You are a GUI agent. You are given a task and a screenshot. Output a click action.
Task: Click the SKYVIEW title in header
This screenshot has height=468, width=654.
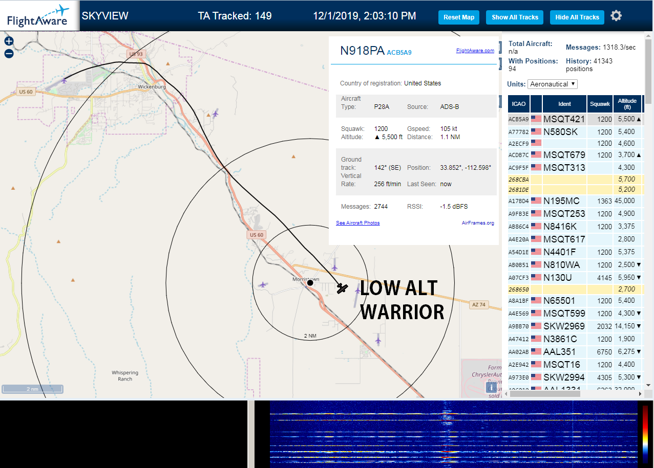105,16
